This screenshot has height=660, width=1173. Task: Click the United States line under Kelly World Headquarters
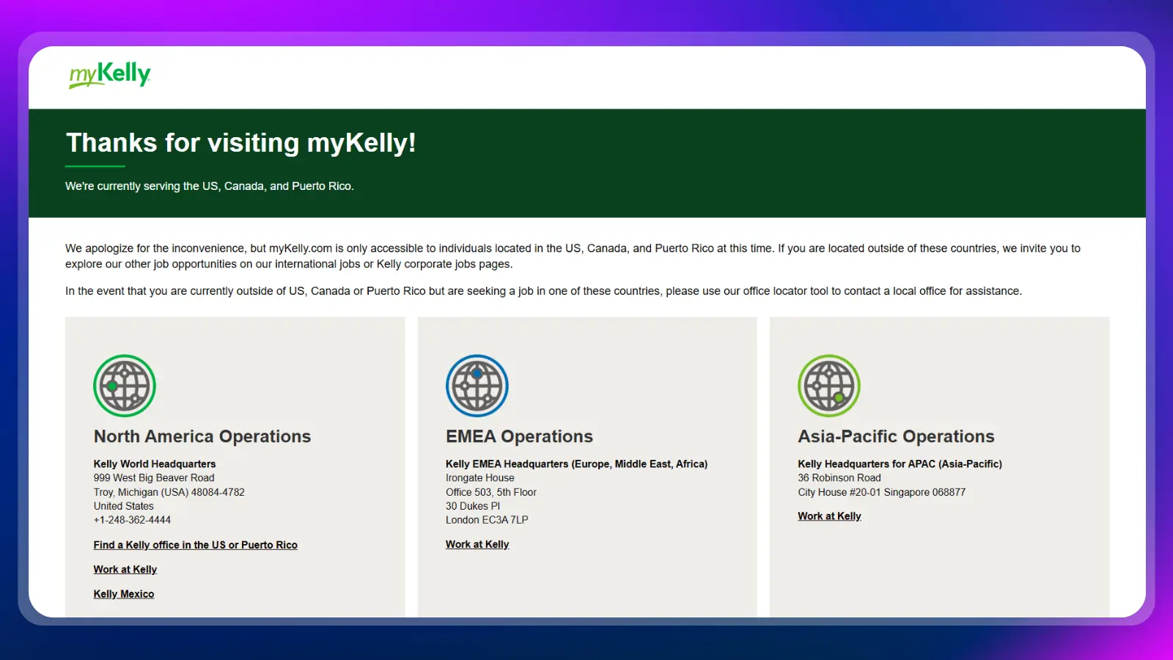124,506
